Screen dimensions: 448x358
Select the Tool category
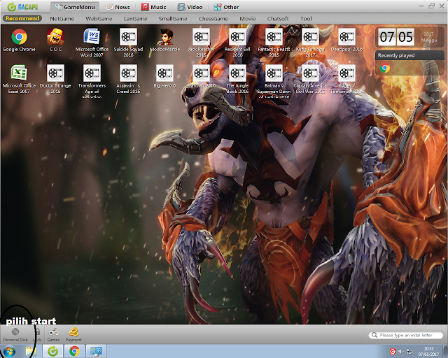(306, 19)
